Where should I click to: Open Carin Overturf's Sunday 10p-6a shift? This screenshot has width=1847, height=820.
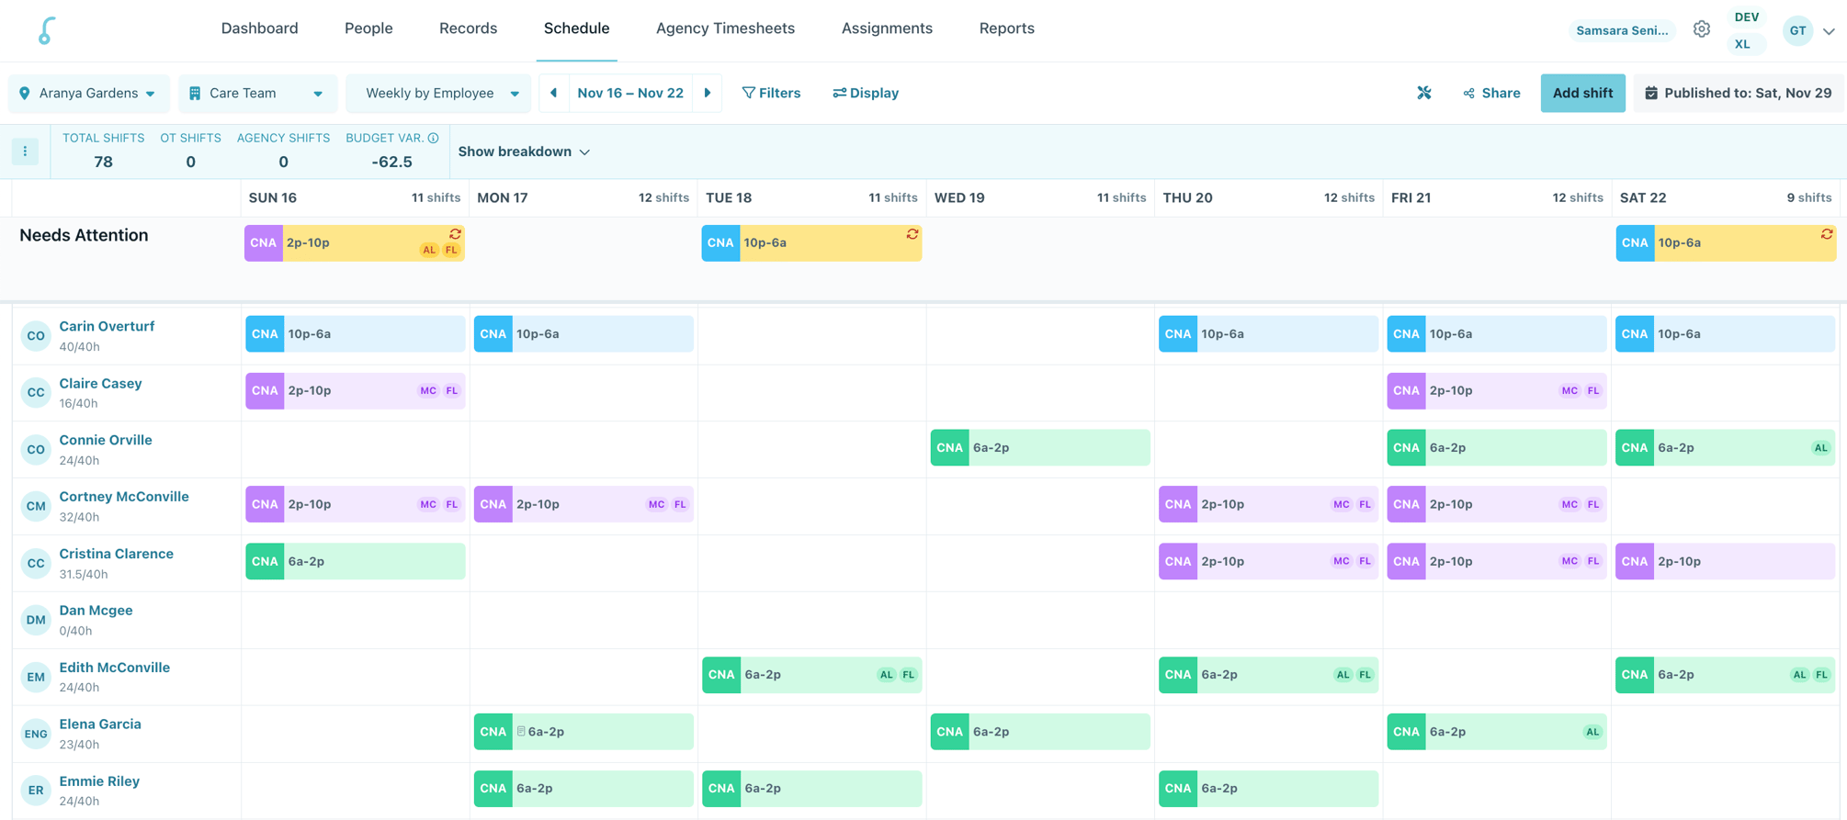pos(355,334)
